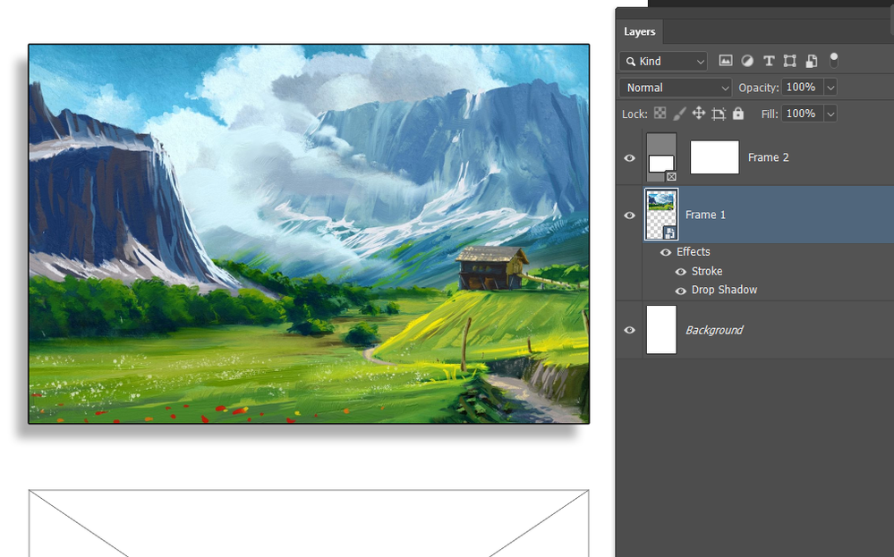
Task: Toggle Stroke effect visibility
Action: (681, 272)
